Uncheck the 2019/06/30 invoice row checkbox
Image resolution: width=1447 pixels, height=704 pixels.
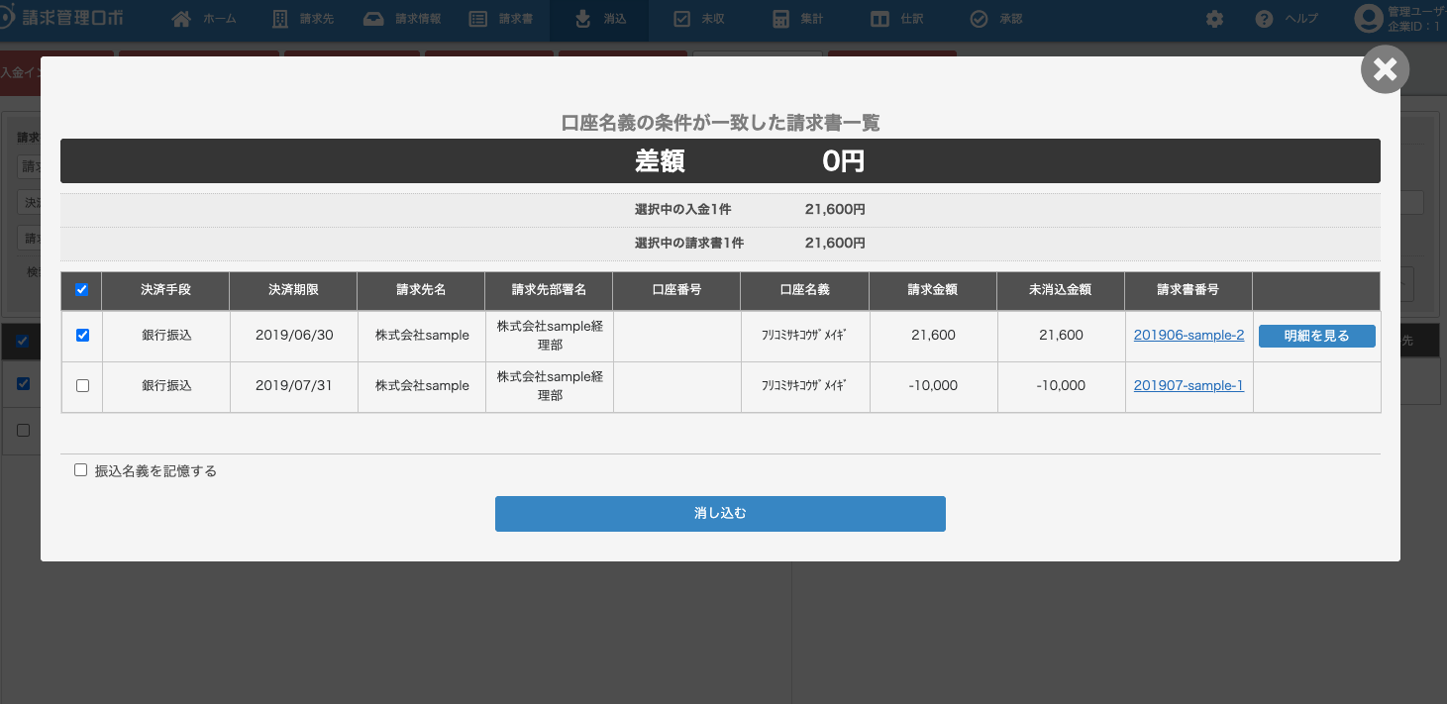pos(82,336)
